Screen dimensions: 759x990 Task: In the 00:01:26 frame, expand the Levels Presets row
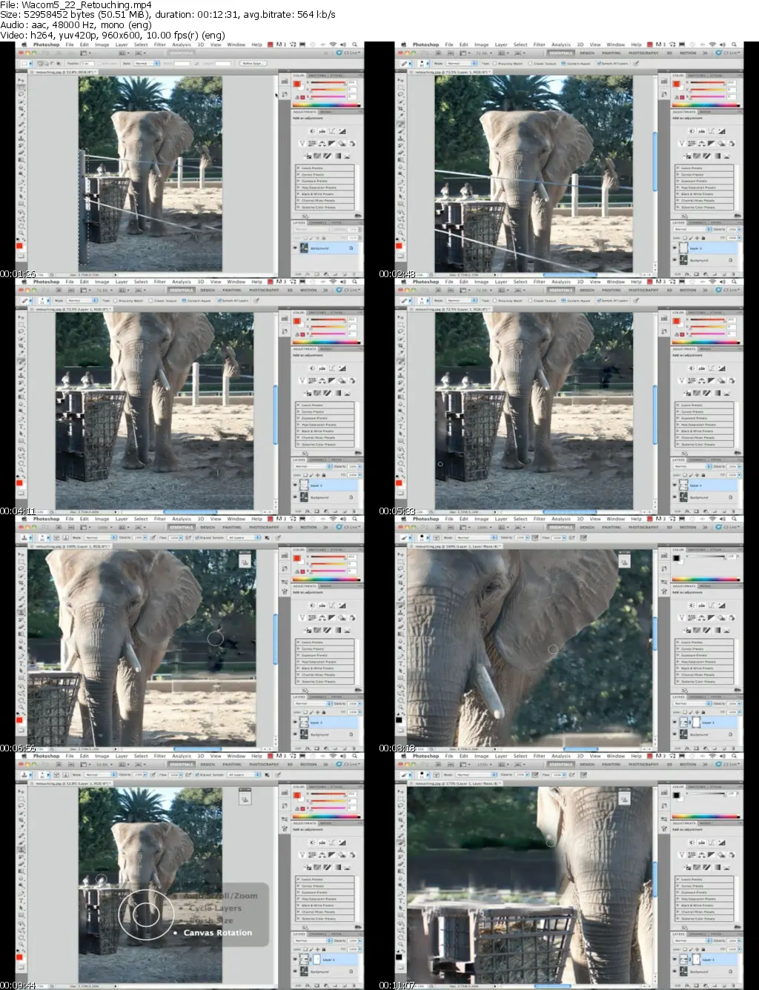[325, 168]
